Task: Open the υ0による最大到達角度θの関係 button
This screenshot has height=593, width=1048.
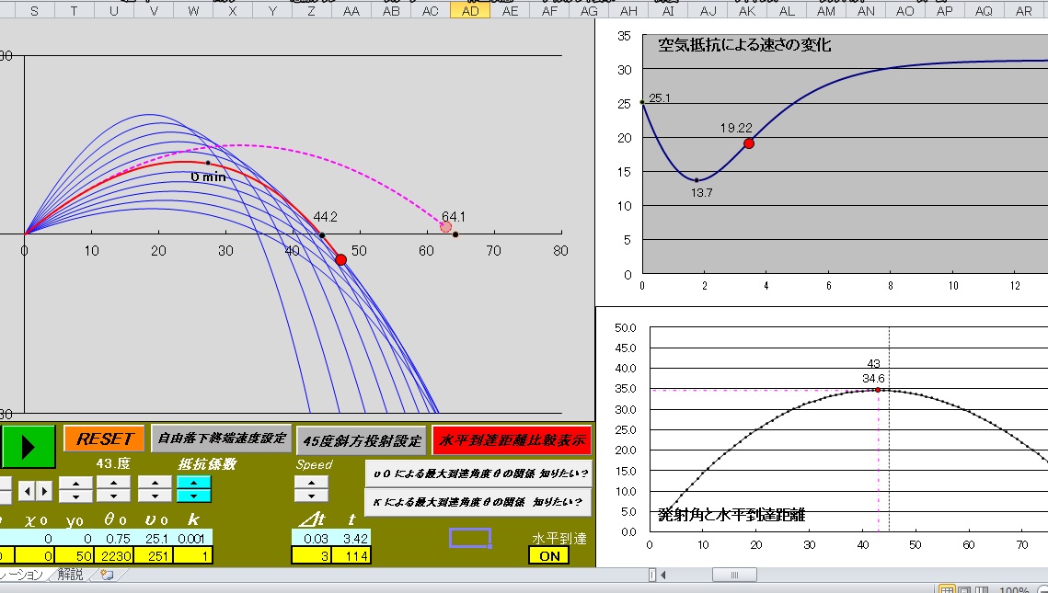Action: [x=478, y=473]
